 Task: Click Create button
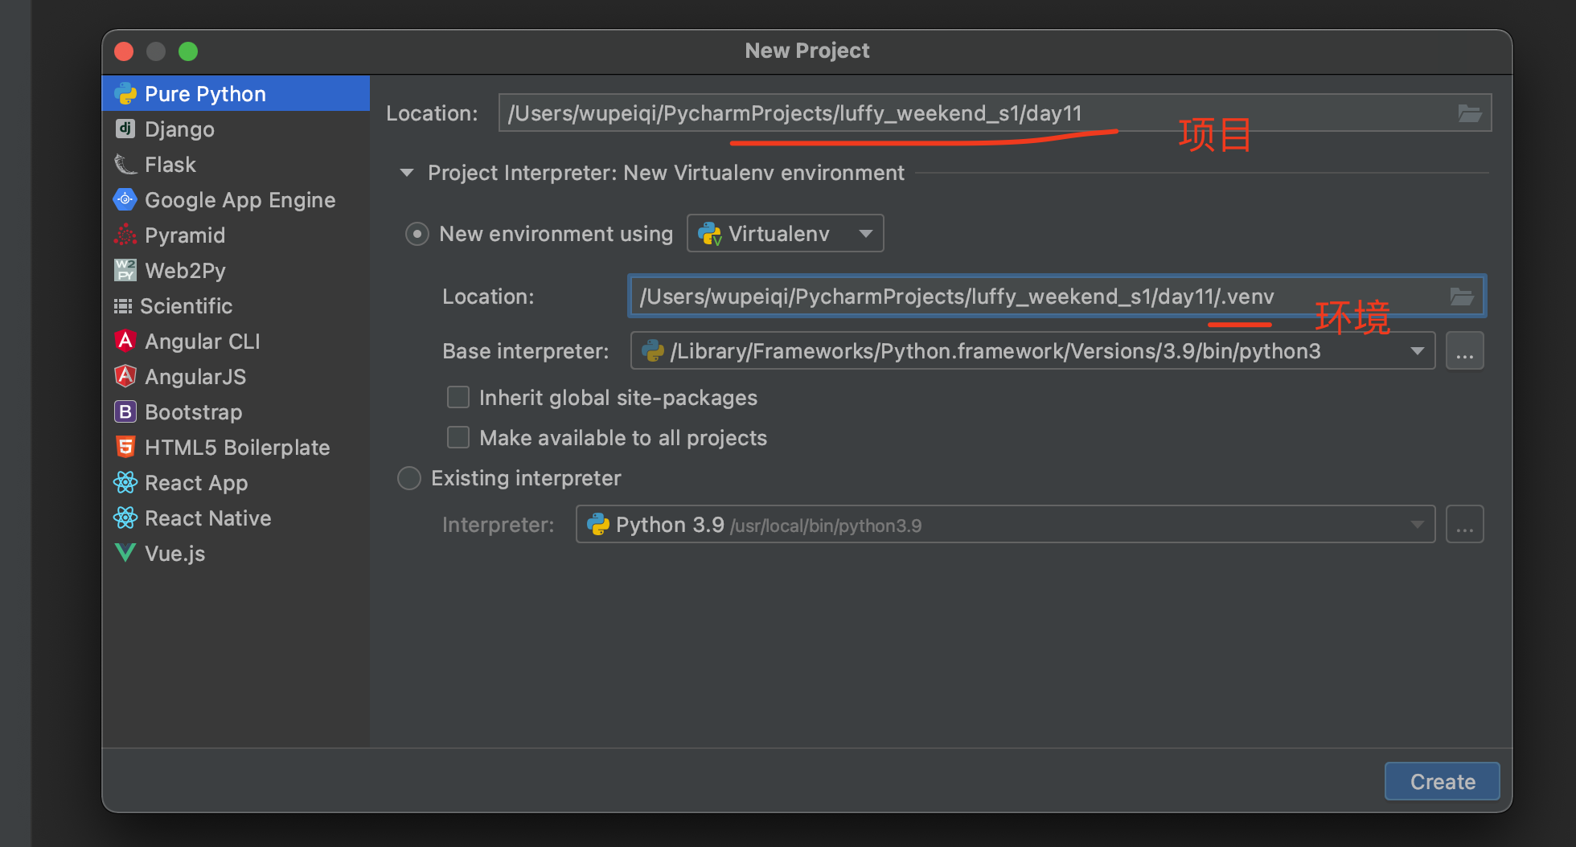point(1442,781)
